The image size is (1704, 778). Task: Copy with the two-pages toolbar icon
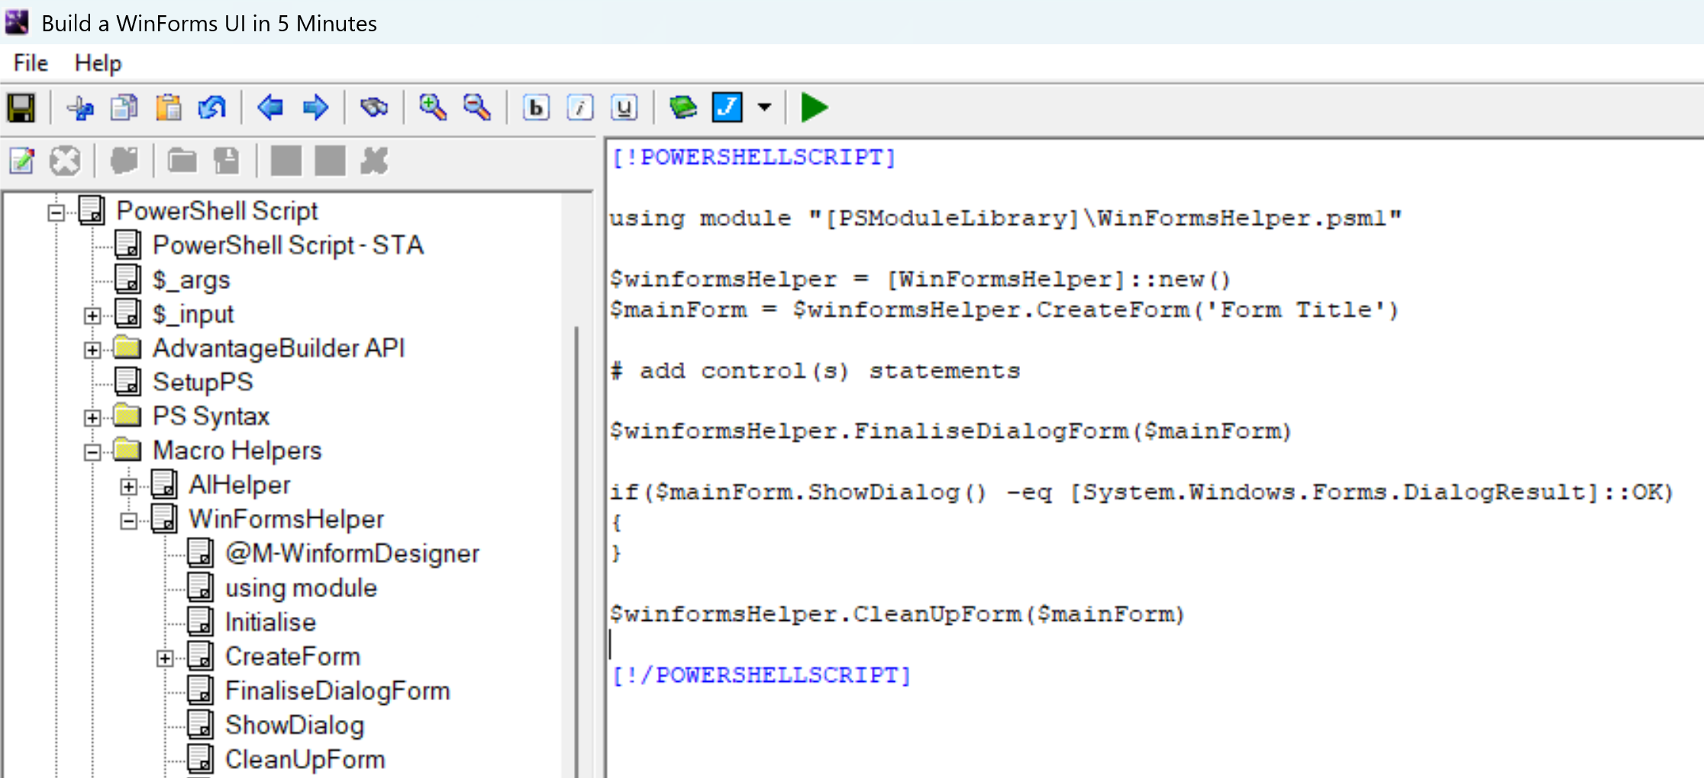[124, 108]
